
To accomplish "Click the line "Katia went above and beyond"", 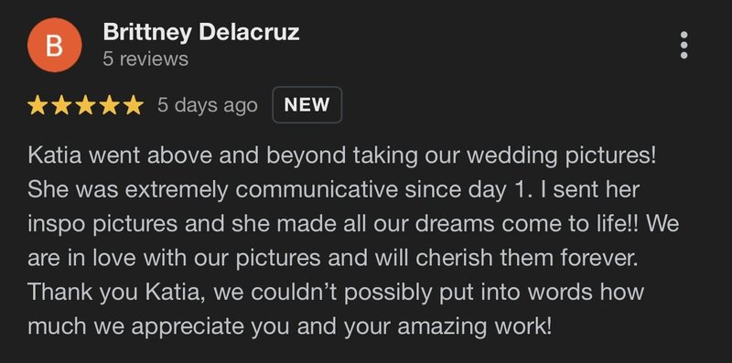I will (x=342, y=155).
